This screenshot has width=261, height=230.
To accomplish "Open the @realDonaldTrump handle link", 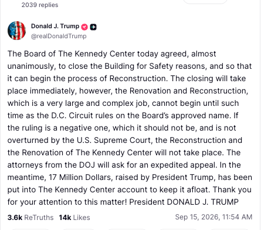I will coord(59,36).
